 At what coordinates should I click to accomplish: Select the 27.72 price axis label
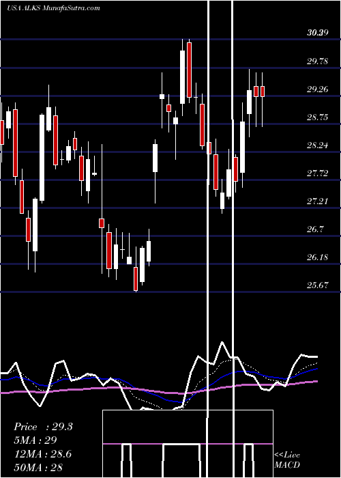coord(317,173)
